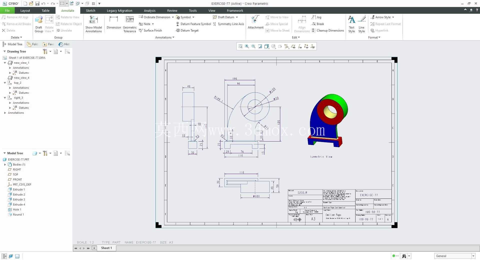Switch to the Layout tab
This screenshot has height=260, width=480.
click(25, 10)
